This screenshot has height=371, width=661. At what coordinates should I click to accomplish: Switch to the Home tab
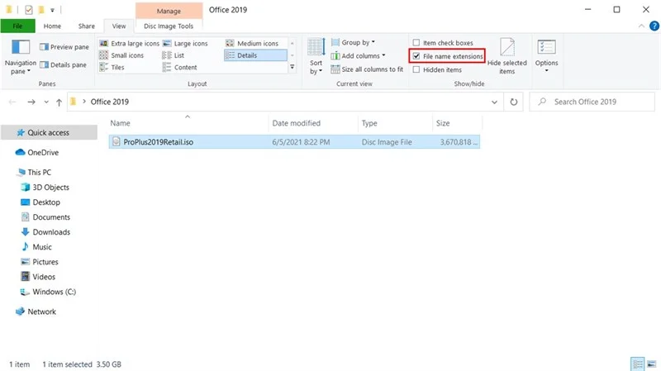[x=52, y=26]
